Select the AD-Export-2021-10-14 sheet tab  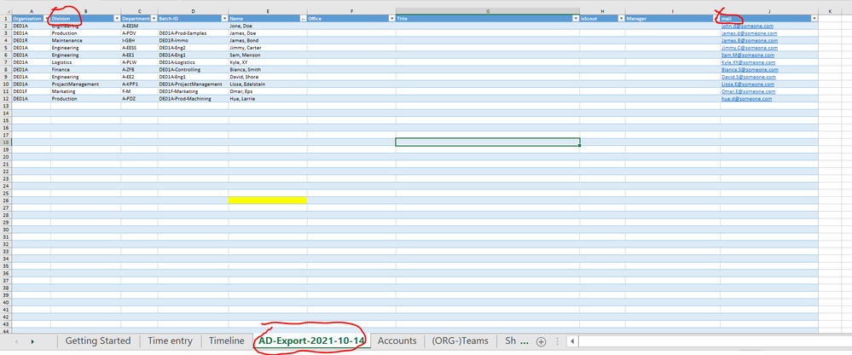tap(312, 340)
